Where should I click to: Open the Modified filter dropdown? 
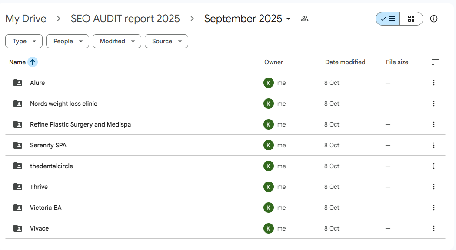pos(116,41)
